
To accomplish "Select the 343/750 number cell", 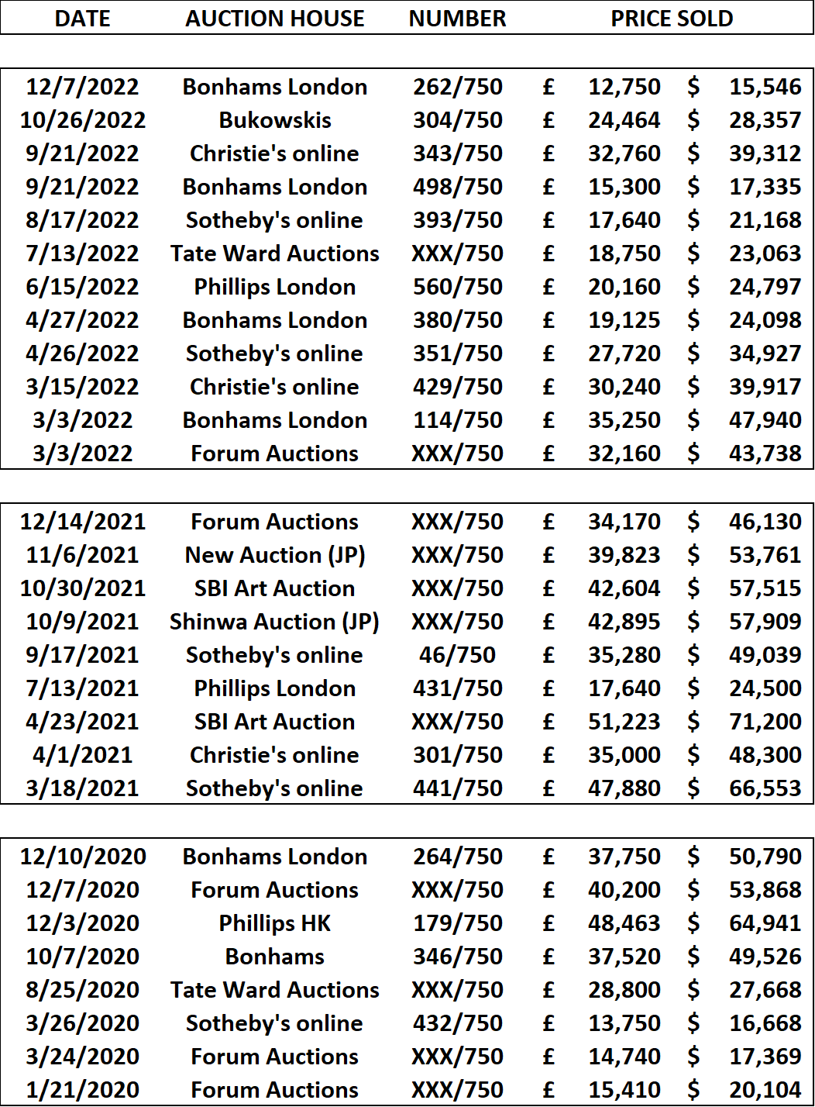I will tap(457, 153).
